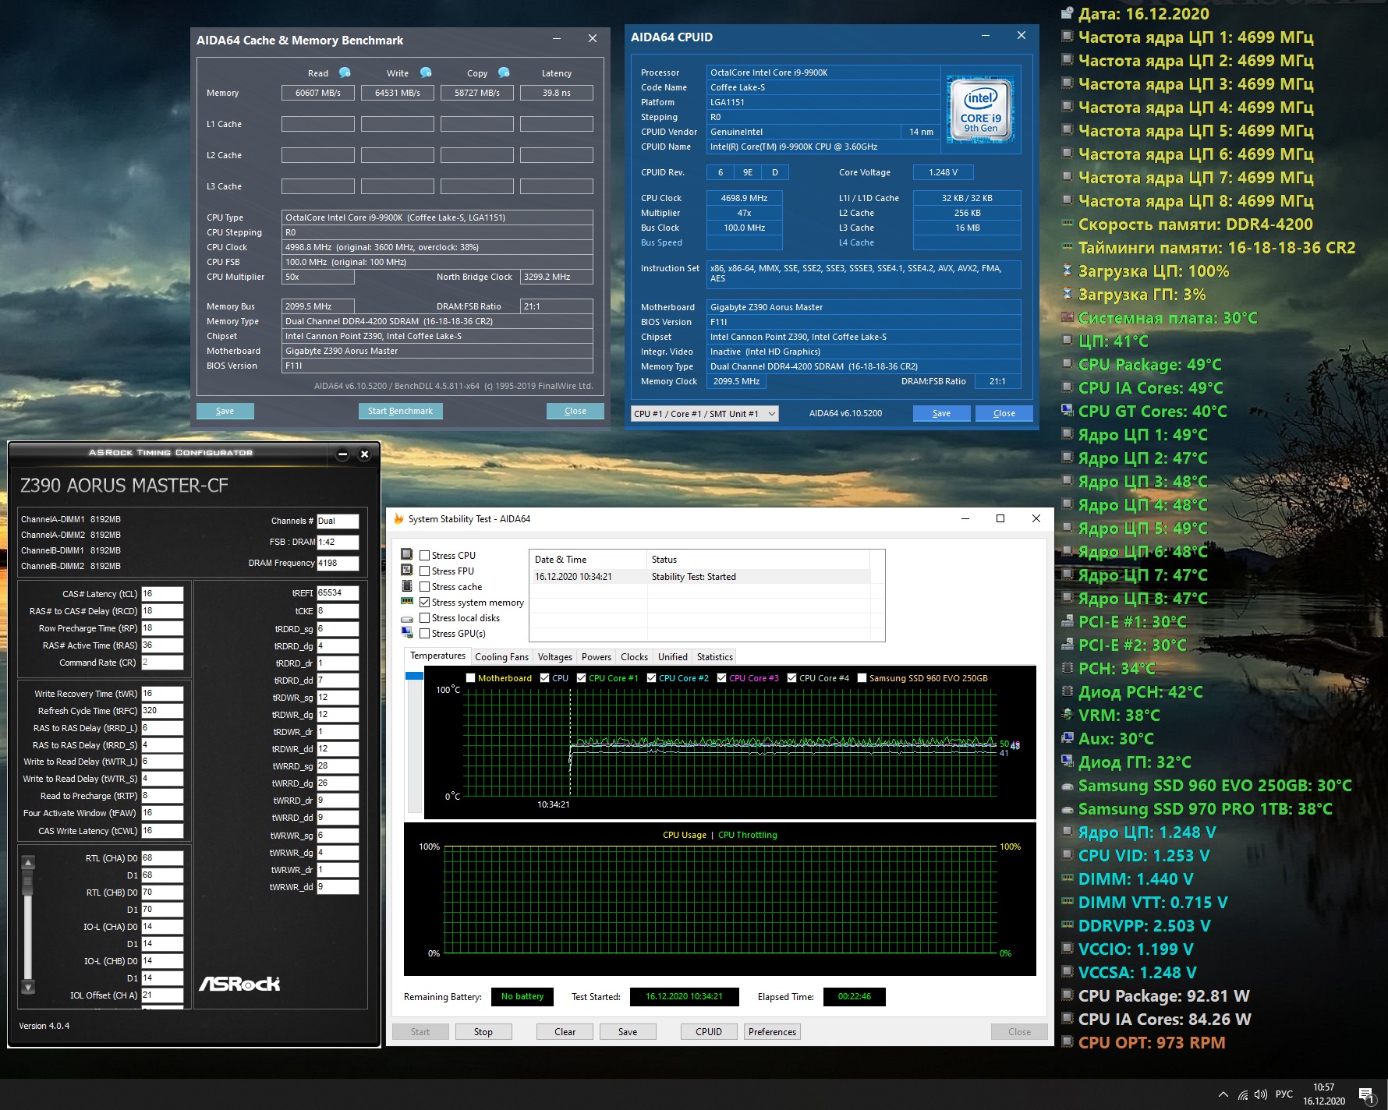Enable the Stress CPU checkbox
This screenshot has height=1110, width=1388.
425,556
